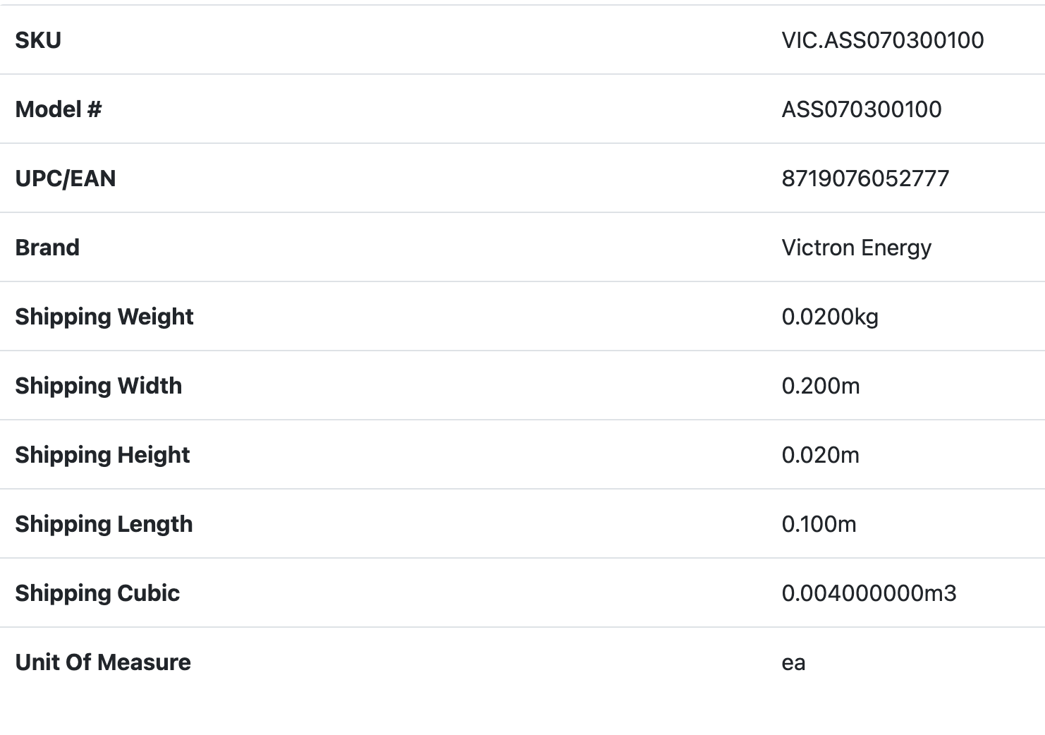This screenshot has height=735, width=1045.
Task: Click the Shipping Weight label
Action: click(104, 317)
